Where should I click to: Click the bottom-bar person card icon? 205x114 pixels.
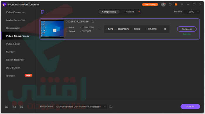(x=22, y=107)
